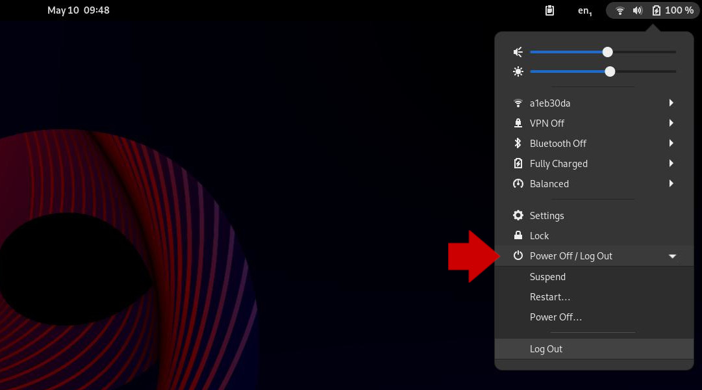
Task: Expand the Balanced power mode options
Action: (x=671, y=183)
